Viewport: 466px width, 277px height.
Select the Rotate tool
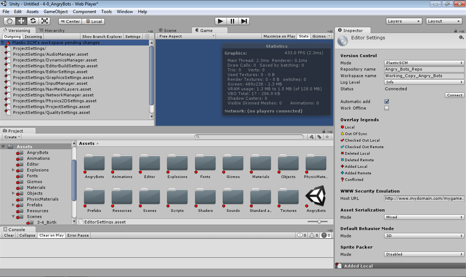click(33, 21)
